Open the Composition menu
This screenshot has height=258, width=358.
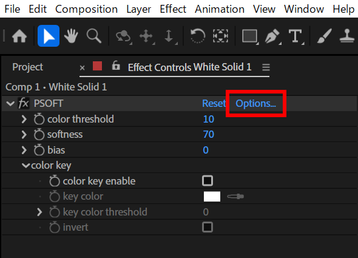coord(87,9)
